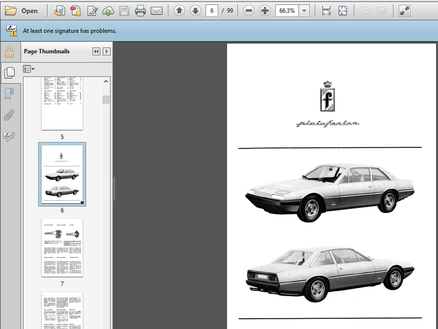This screenshot has width=438, height=329.
Task: Click the thumbnails panel scrollbar thumb
Action: (106, 99)
